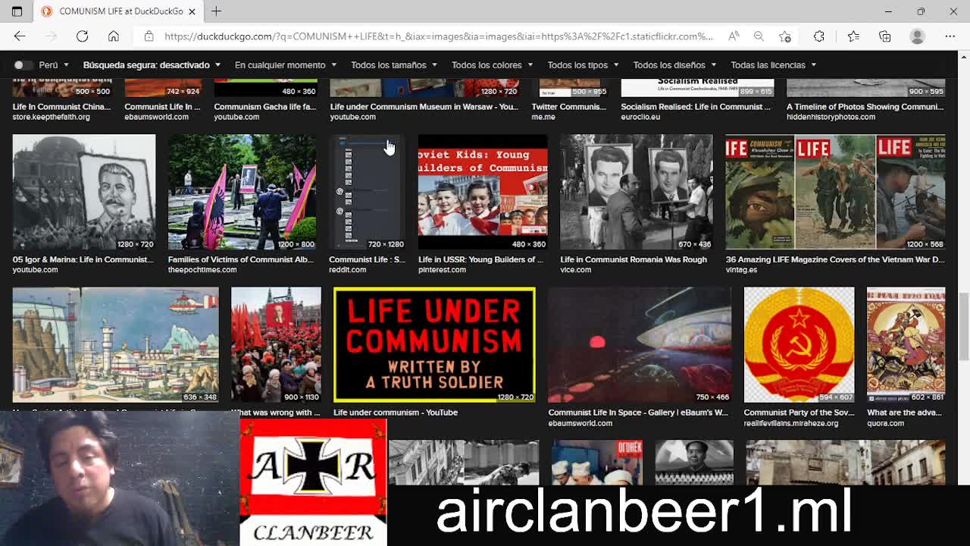Viewport: 970px width, 546px height.
Task: Open 'Life in Communist Romania Was Rough' title
Action: pos(634,259)
